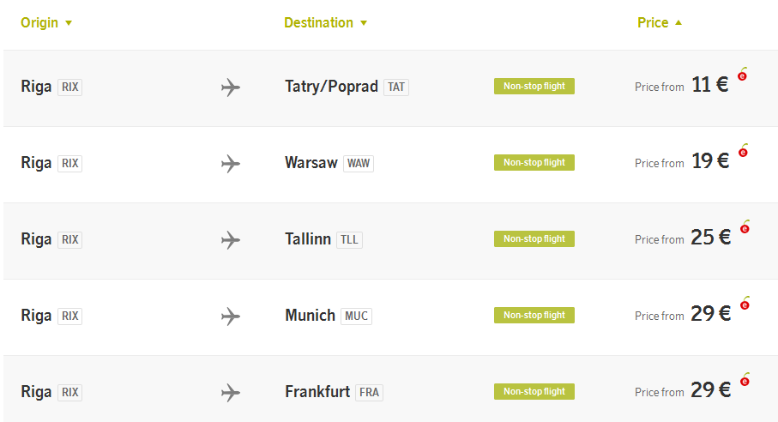Click the cherry icon in the Munich row
Image resolution: width=778 pixels, height=422 pixels.
pyautogui.click(x=745, y=303)
